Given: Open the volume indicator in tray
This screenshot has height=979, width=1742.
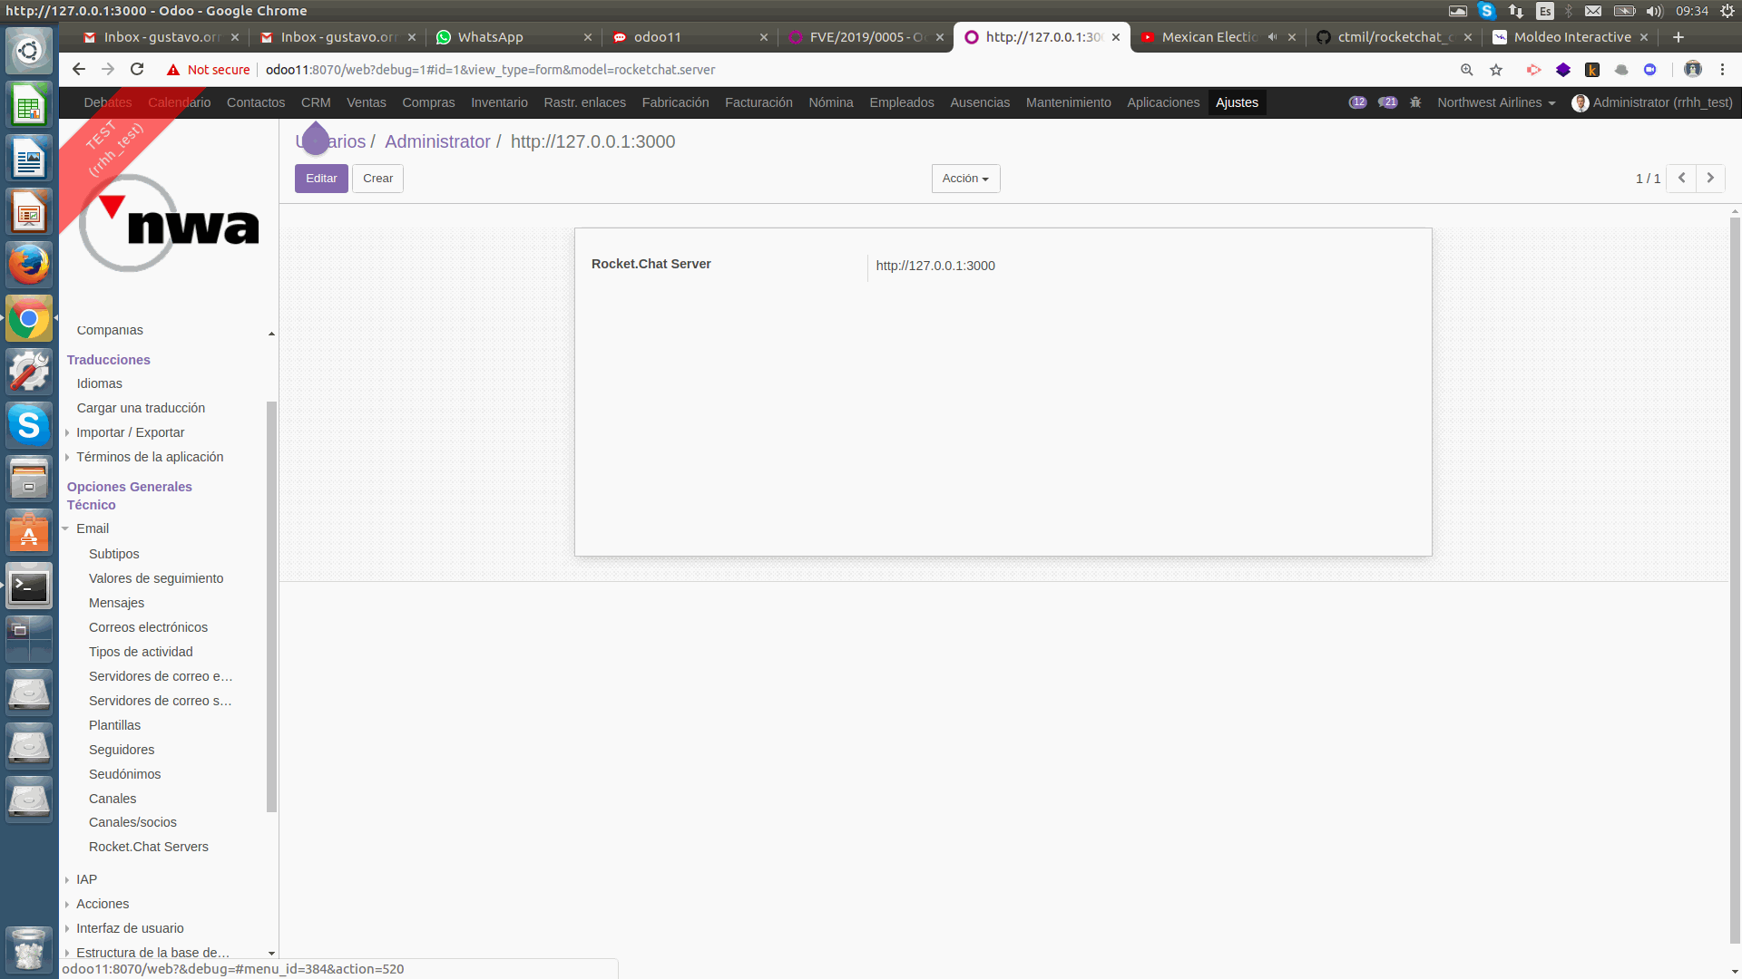Looking at the screenshot, I should pos(1654,11).
